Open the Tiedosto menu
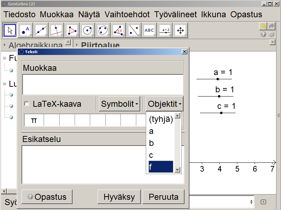 point(19,14)
